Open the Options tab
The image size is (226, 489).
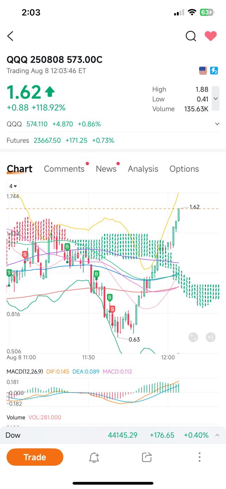(184, 169)
